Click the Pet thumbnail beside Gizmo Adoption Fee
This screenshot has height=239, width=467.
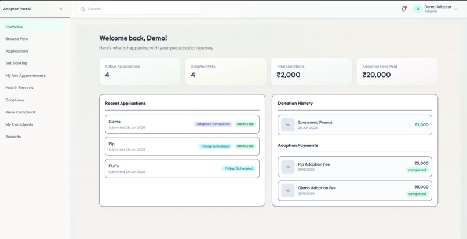pos(288,190)
